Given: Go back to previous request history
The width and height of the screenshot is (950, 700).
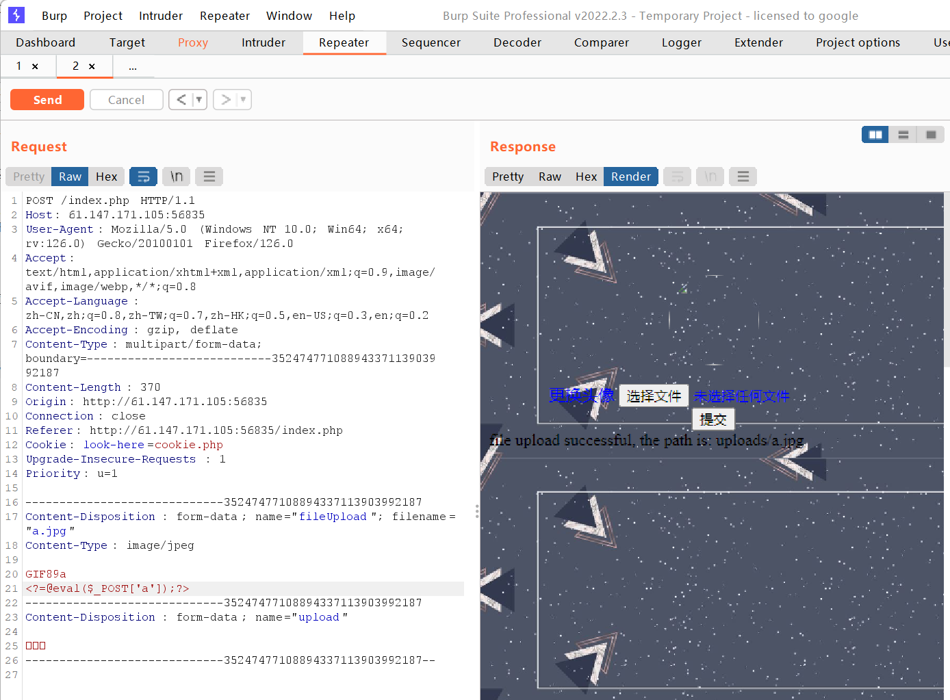Looking at the screenshot, I should pos(181,100).
